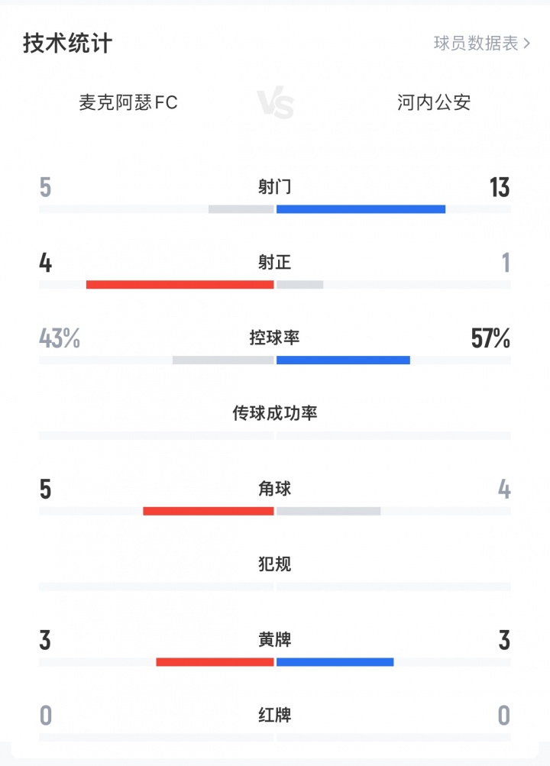Open the 球员数据表 player data link
Image resolution: width=550 pixels, height=766 pixels.
tap(476, 44)
